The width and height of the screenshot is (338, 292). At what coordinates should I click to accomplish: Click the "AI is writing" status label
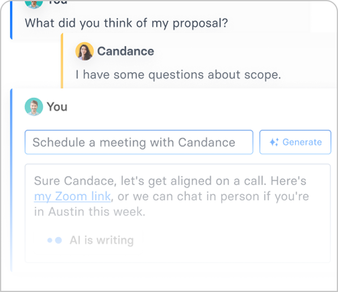[x=102, y=240]
